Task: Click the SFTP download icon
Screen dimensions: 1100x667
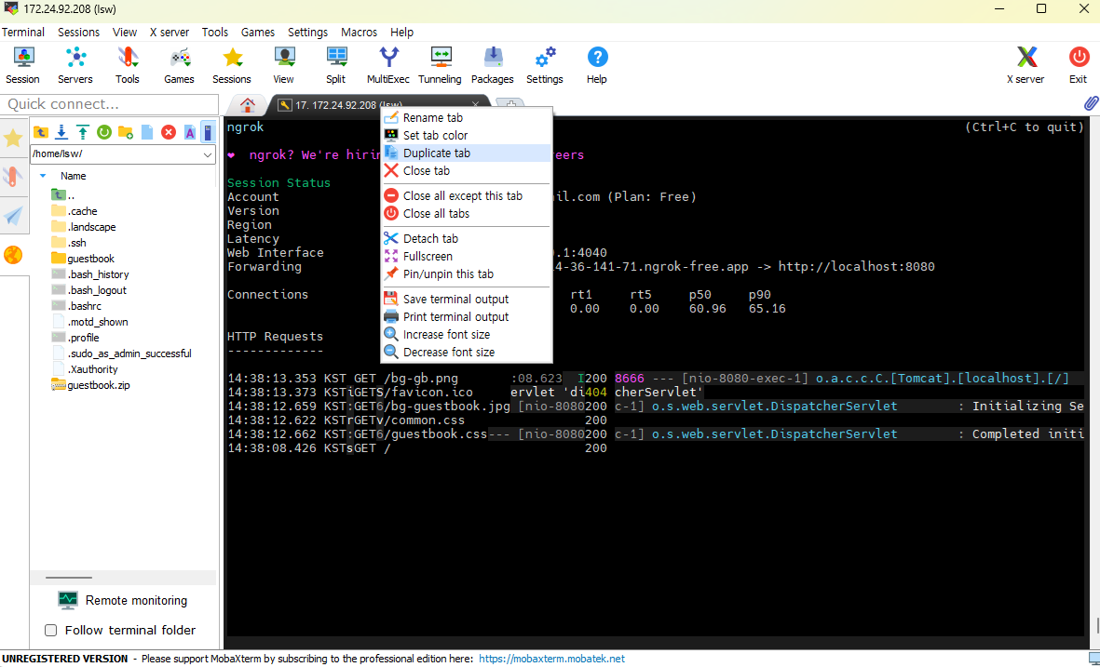Action: pos(61,132)
